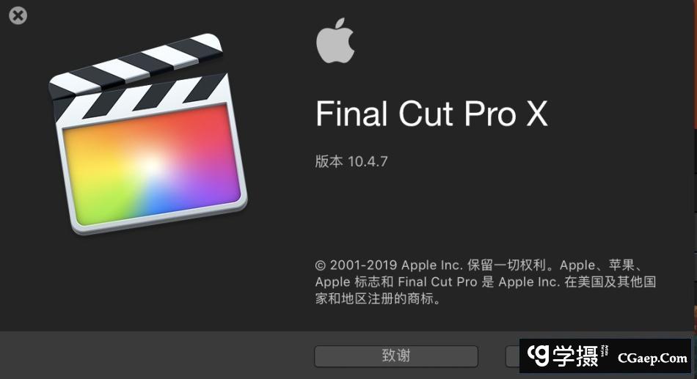Click the 家和地区注册的商标 text line
Viewport: 697px width, 379px height.
tap(378, 298)
